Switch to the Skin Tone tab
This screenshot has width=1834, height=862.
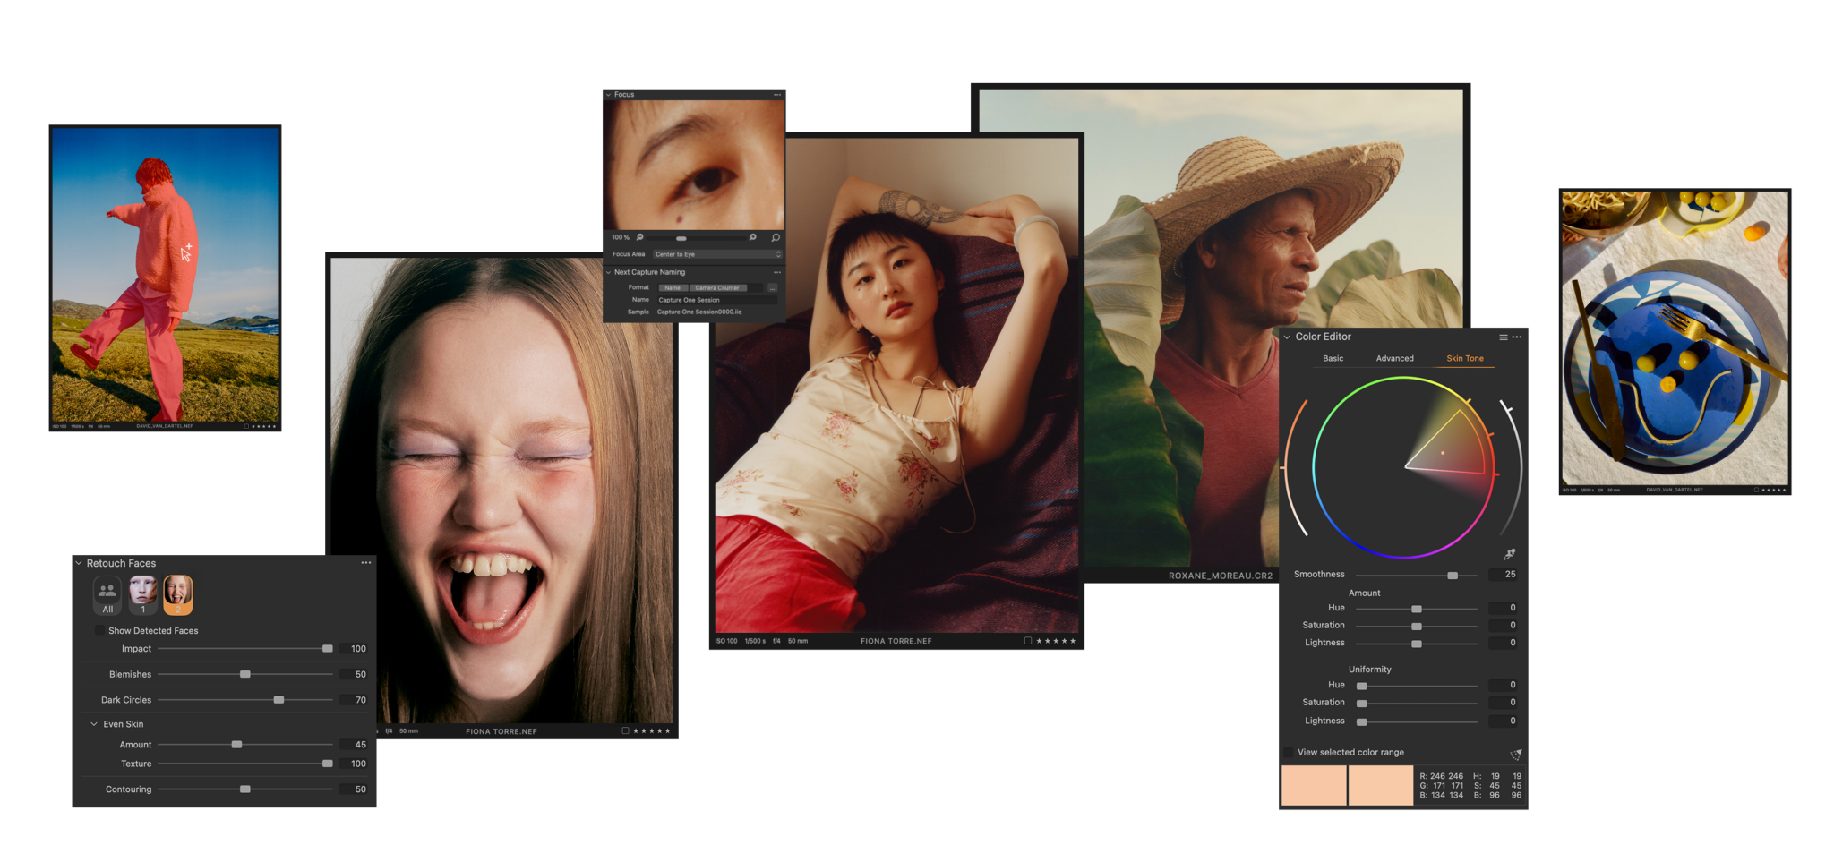coord(1463,358)
